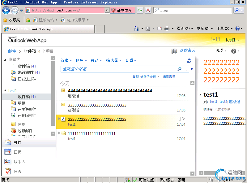The width and height of the screenshot is (247, 183).
Task: Open the Home page icon in command bar
Action: pos(137,28)
